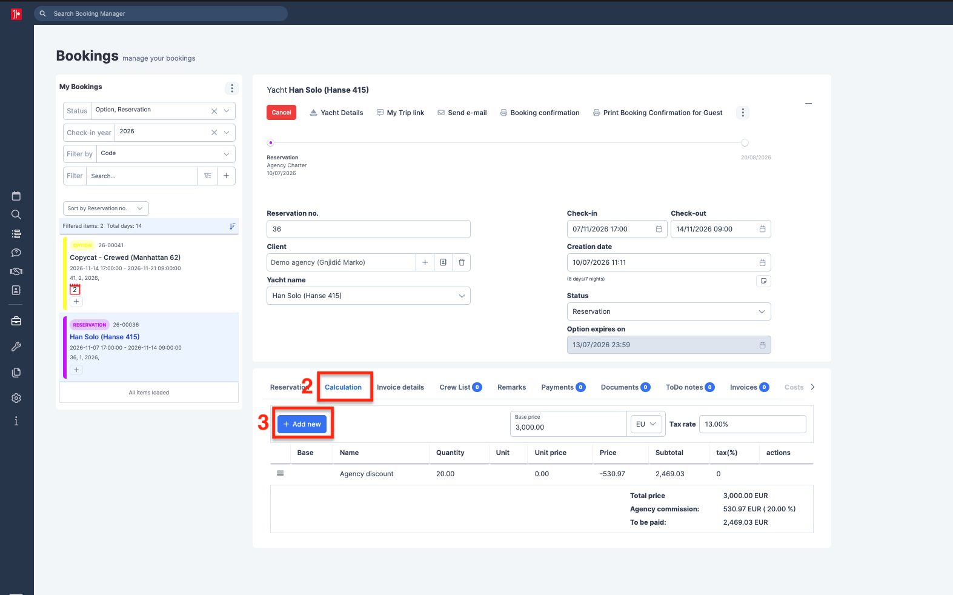Open the Sort by Reservation no. dropdown

[106, 208]
